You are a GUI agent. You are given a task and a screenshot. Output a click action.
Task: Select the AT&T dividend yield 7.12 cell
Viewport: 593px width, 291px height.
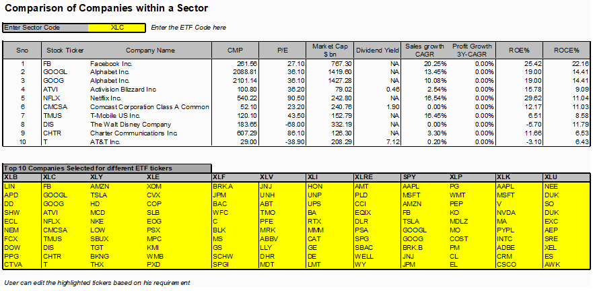394,141
